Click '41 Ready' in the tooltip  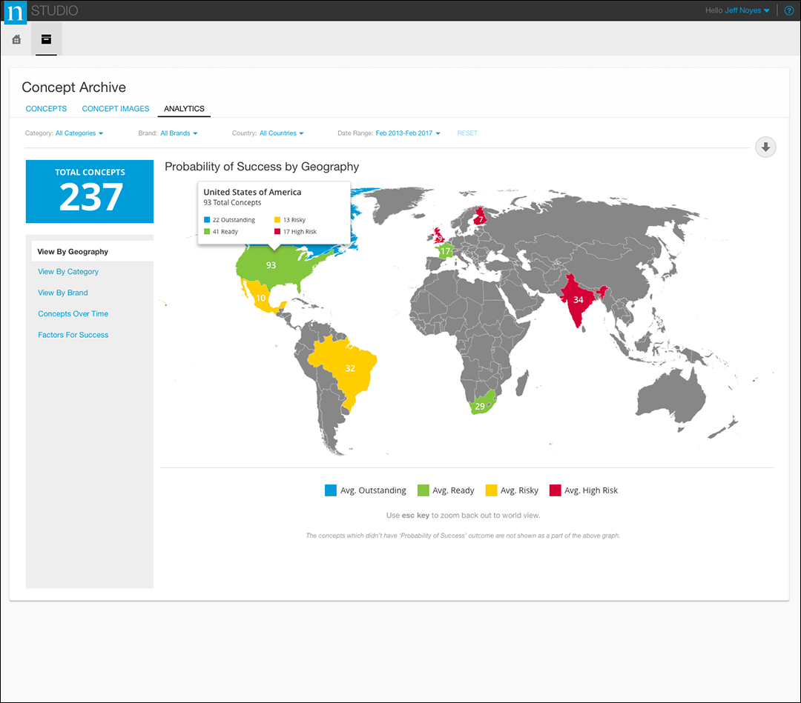coord(221,232)
